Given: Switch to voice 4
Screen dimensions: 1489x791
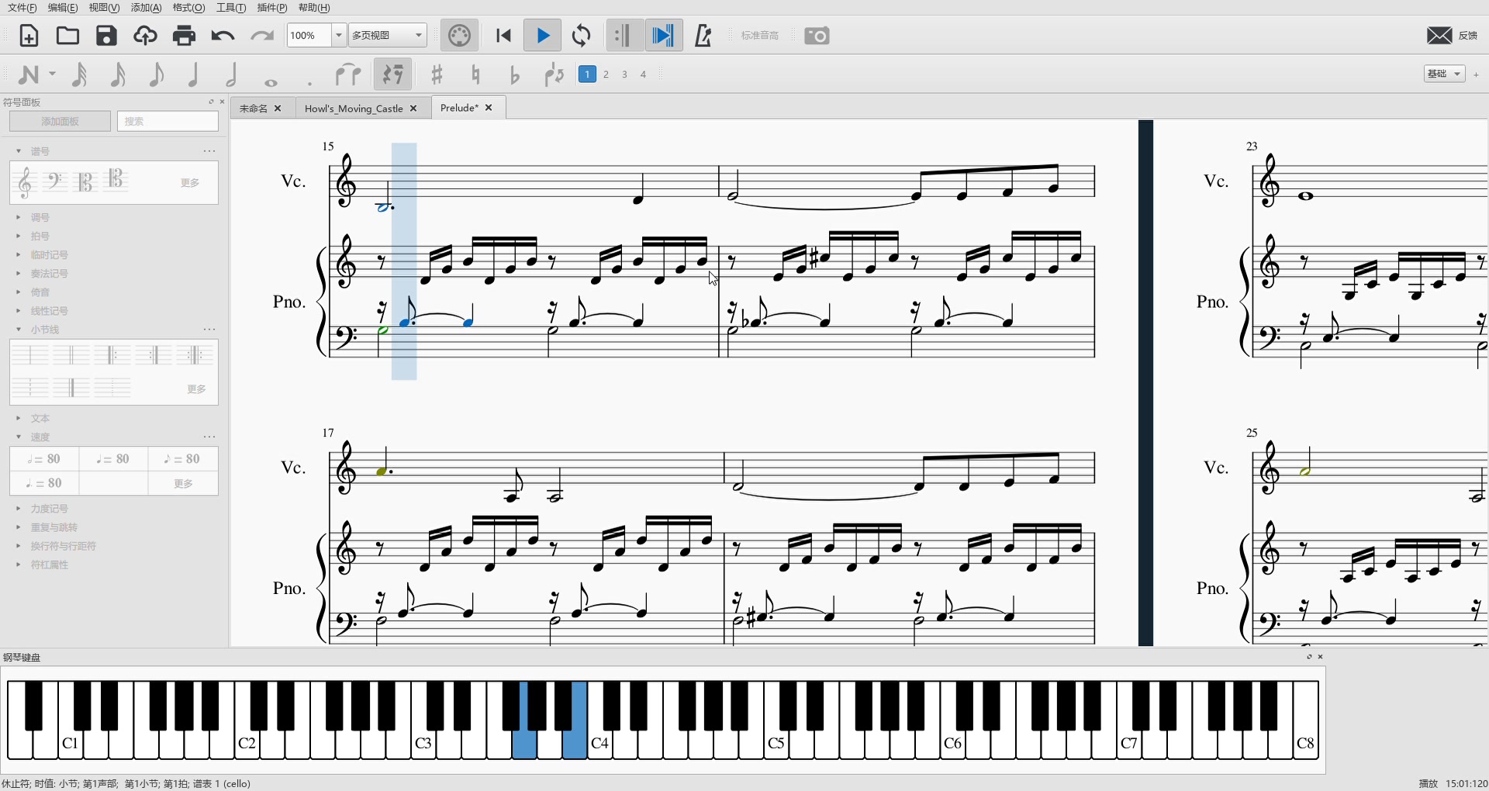Looking at the screenshot, I should (x=643, y=74).
